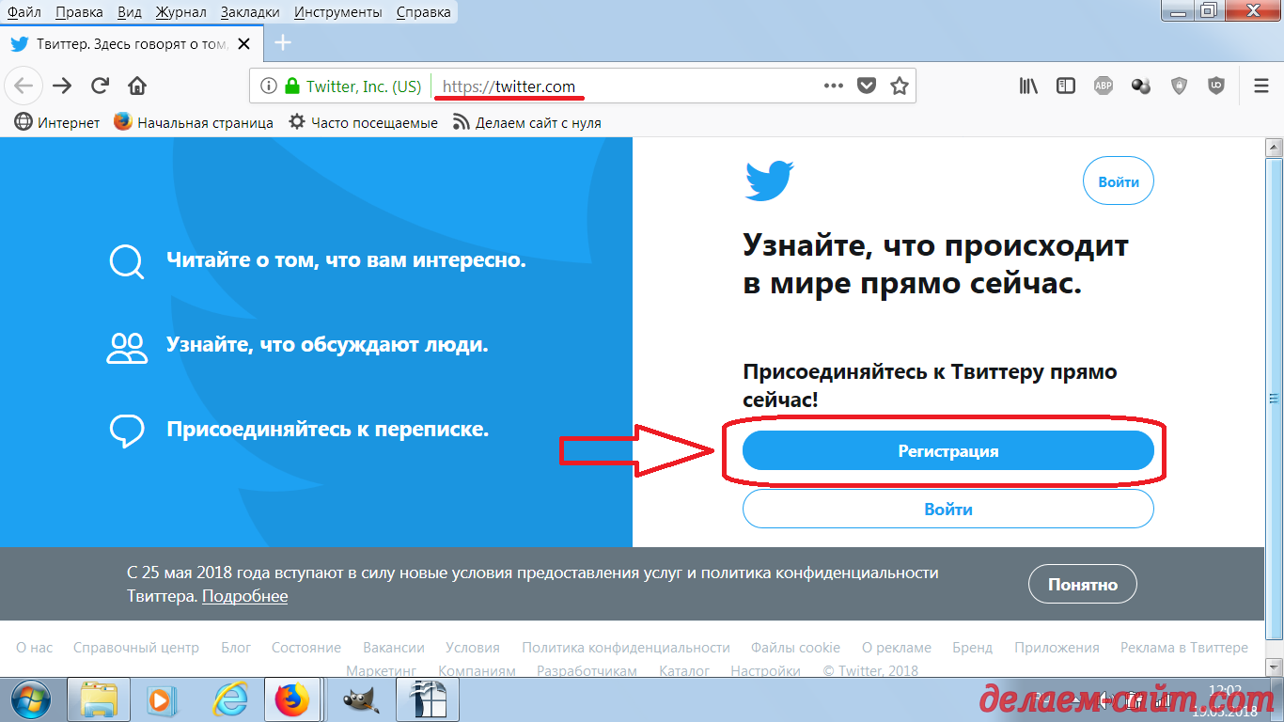Click the browser Forward arrow button
Image resolution: width=1284 pixels, height=722 pixels.
click(x=62, y=86)
